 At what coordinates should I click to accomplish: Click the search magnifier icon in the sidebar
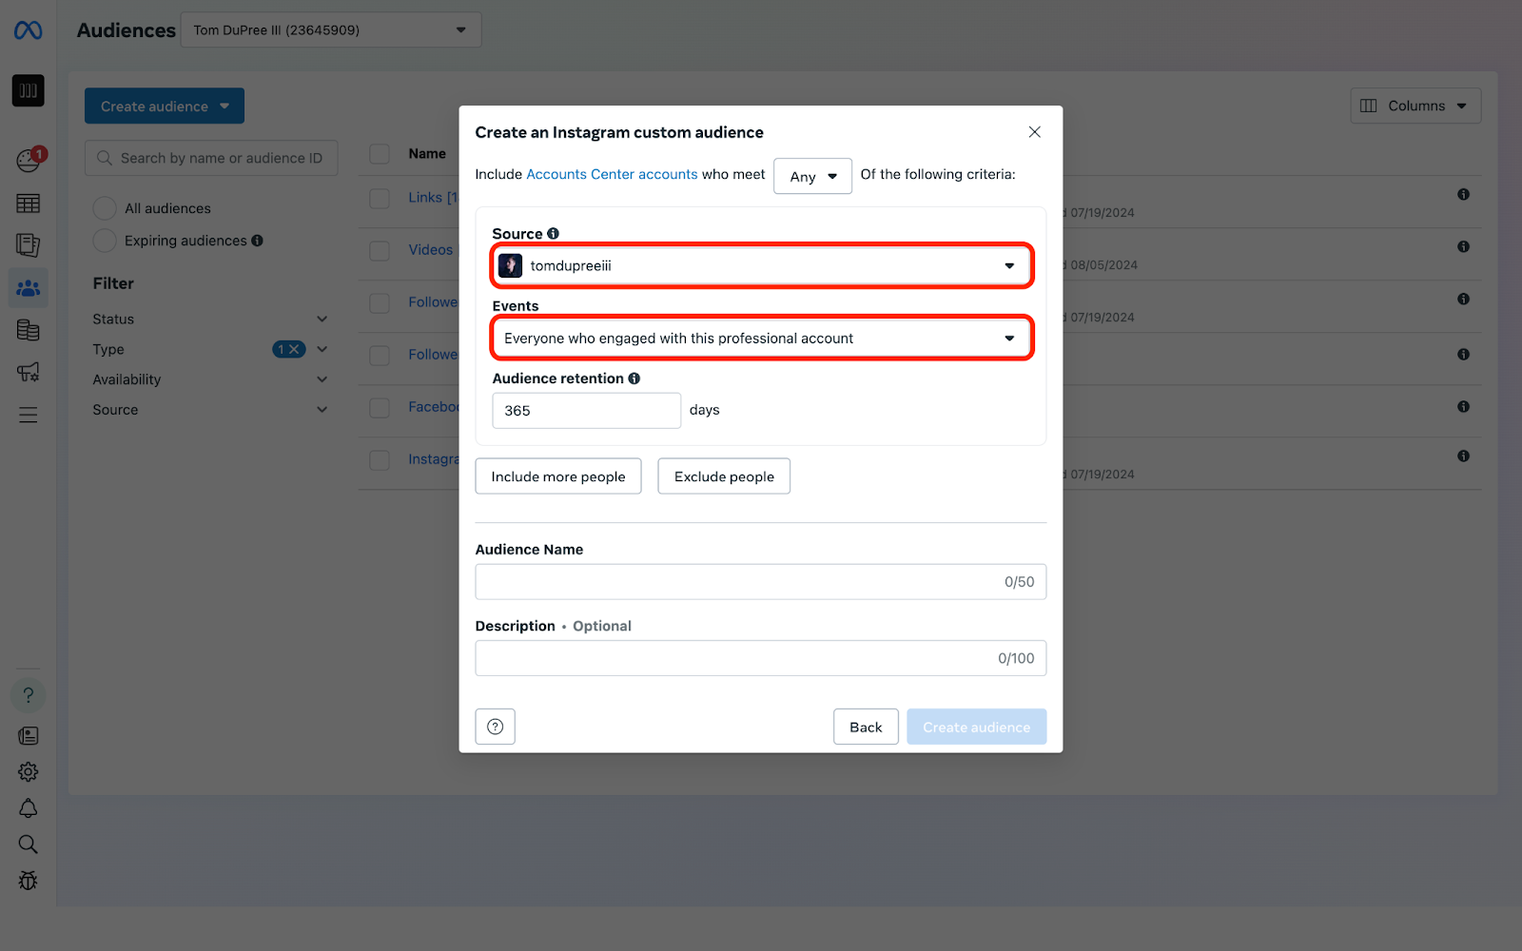click(28, 844)
